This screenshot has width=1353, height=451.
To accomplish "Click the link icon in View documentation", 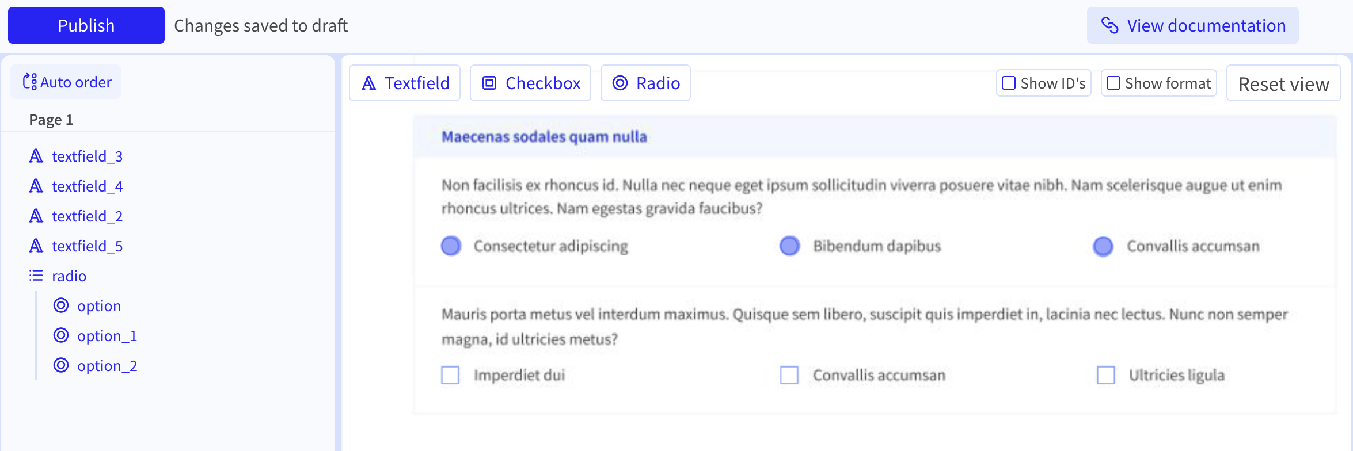I will click(1109, 25).
